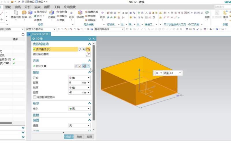Click the 应用 apply button
The width and height of the screenshot is (231, 144).
pyautogui.click(x=79, y=137)
